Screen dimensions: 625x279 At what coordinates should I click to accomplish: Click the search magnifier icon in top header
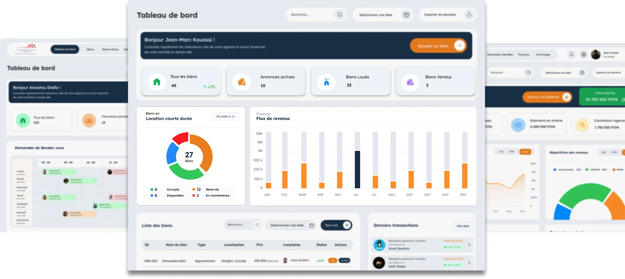339,15
